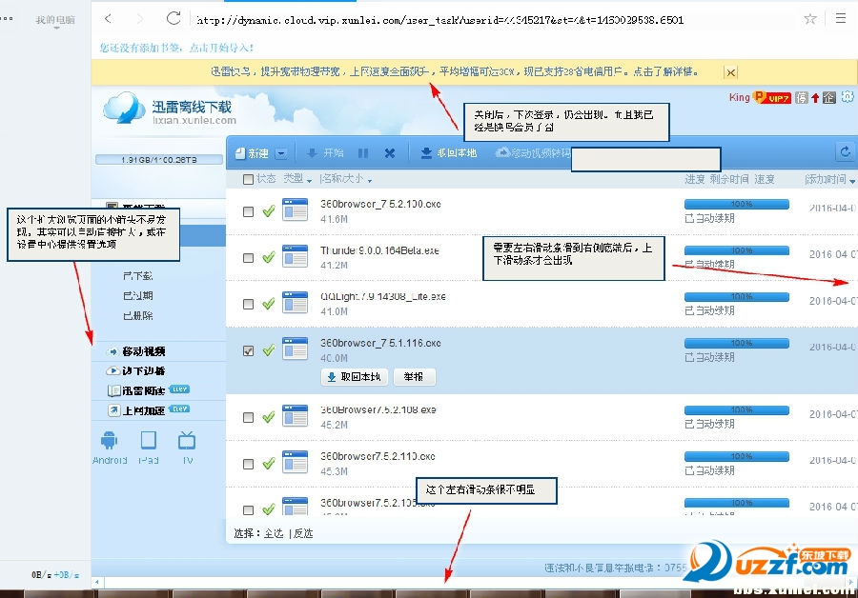Uncheck the 360browser_7.5.1.116.exe checkbox
This screenshot has width=858, height=598.
pyautogui.click(x=249, y=350)
